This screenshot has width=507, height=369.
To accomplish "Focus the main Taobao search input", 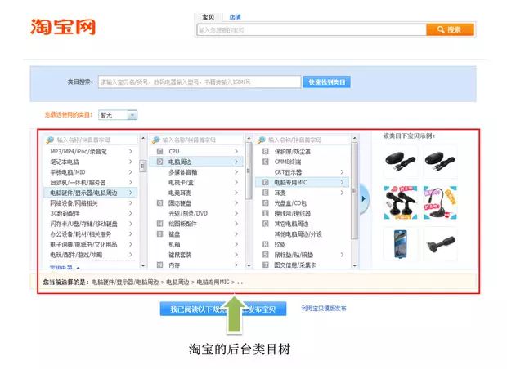I will point(312,29).
